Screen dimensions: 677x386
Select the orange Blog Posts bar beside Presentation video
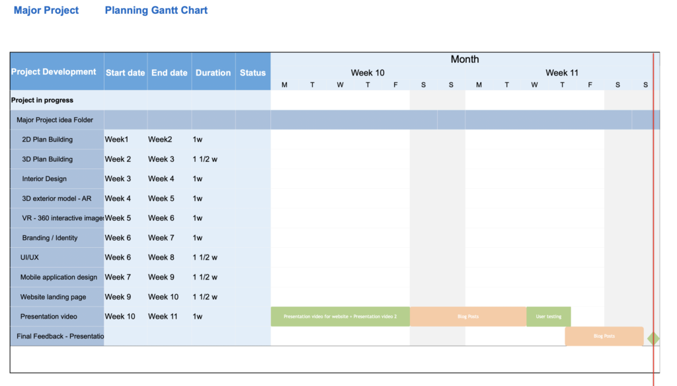tap(468, 317)
